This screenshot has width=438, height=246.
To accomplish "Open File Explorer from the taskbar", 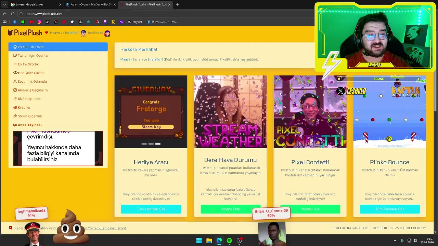I will tap(209, 241).
